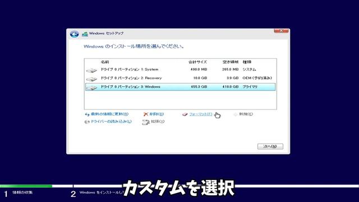Click the Windows Setup title icon

click(x=85, y=34)
